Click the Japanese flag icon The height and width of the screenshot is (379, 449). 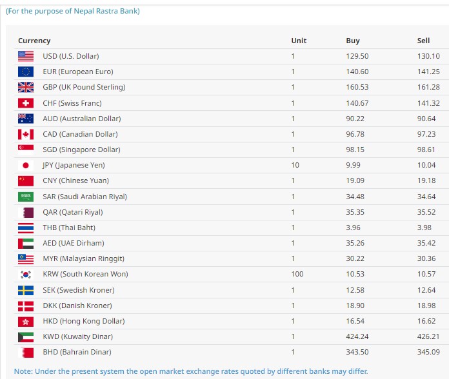point(26,165)
